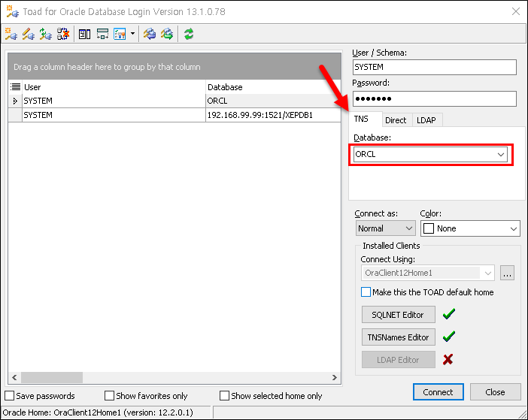Click the horizontal scrollbar thumb in grid
The width and height of the screenshot is (528, 420).
tap(52, 377)
